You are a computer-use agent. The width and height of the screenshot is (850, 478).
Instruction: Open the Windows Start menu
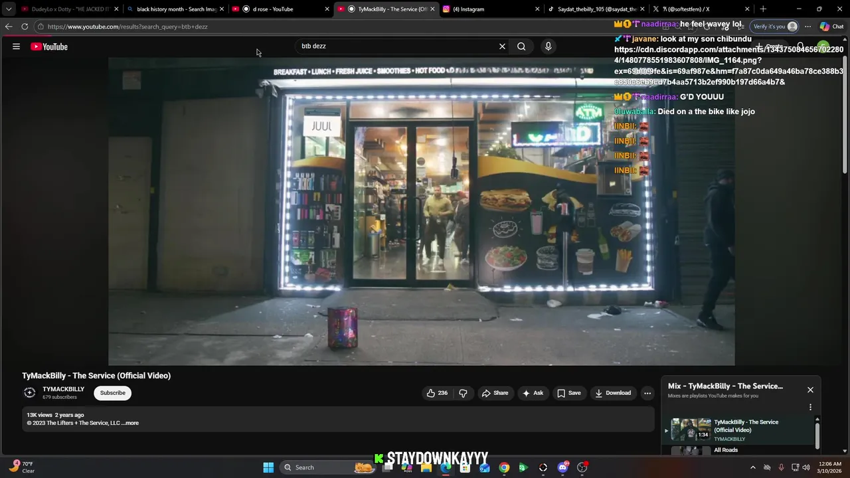tap(268, 467)
